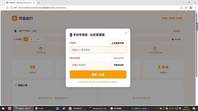
Task: Close the 共益出行 browser tab
Action: 34,3
